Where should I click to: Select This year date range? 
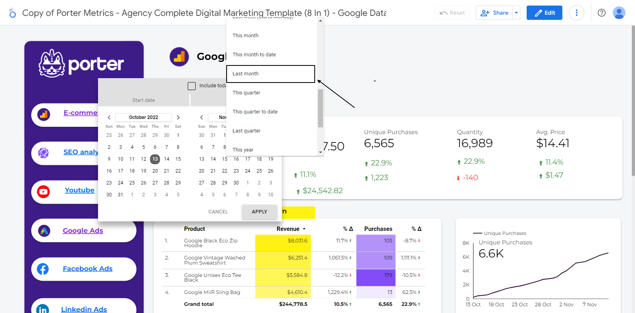[x=271, y=150]
